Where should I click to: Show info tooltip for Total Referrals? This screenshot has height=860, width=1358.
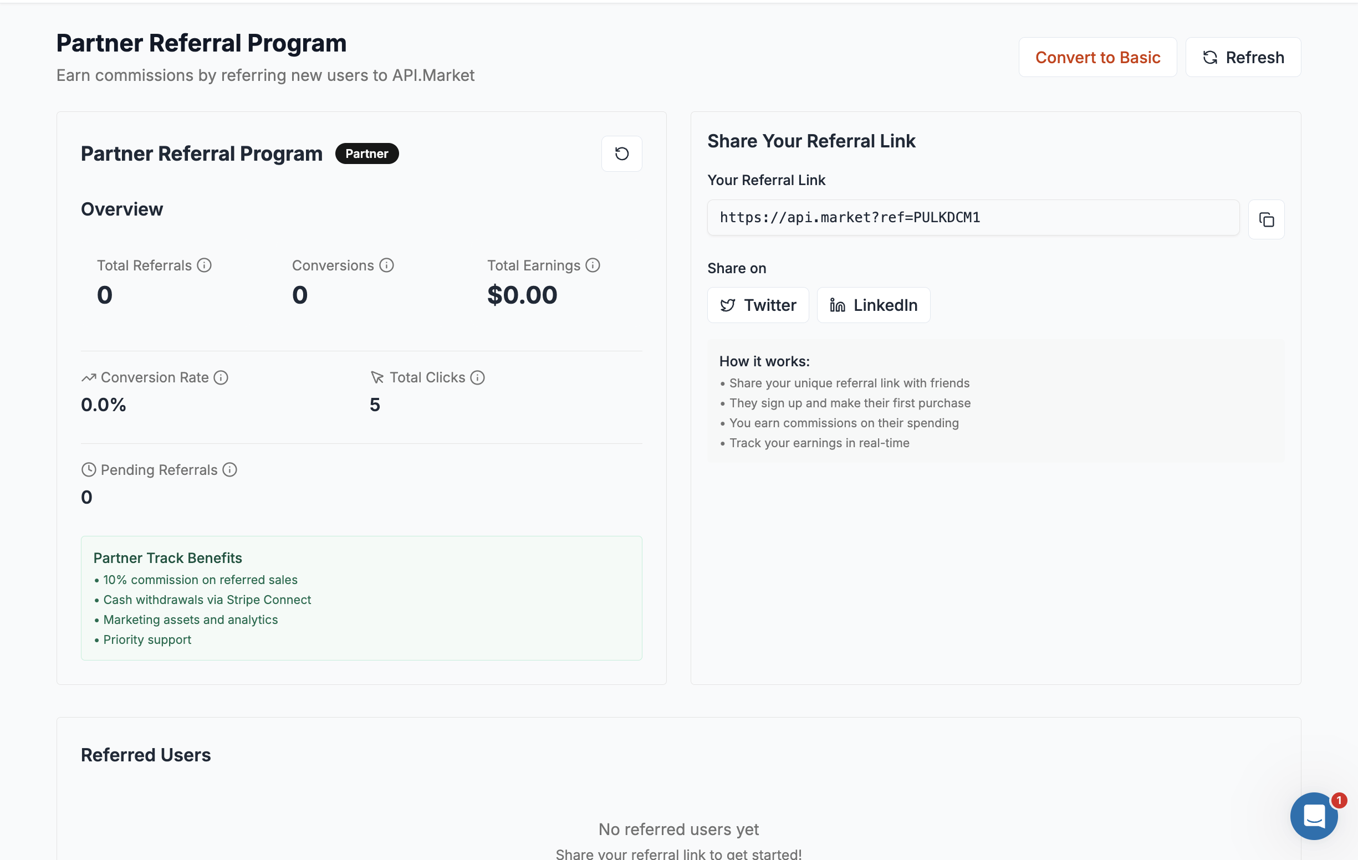[204, 265]
